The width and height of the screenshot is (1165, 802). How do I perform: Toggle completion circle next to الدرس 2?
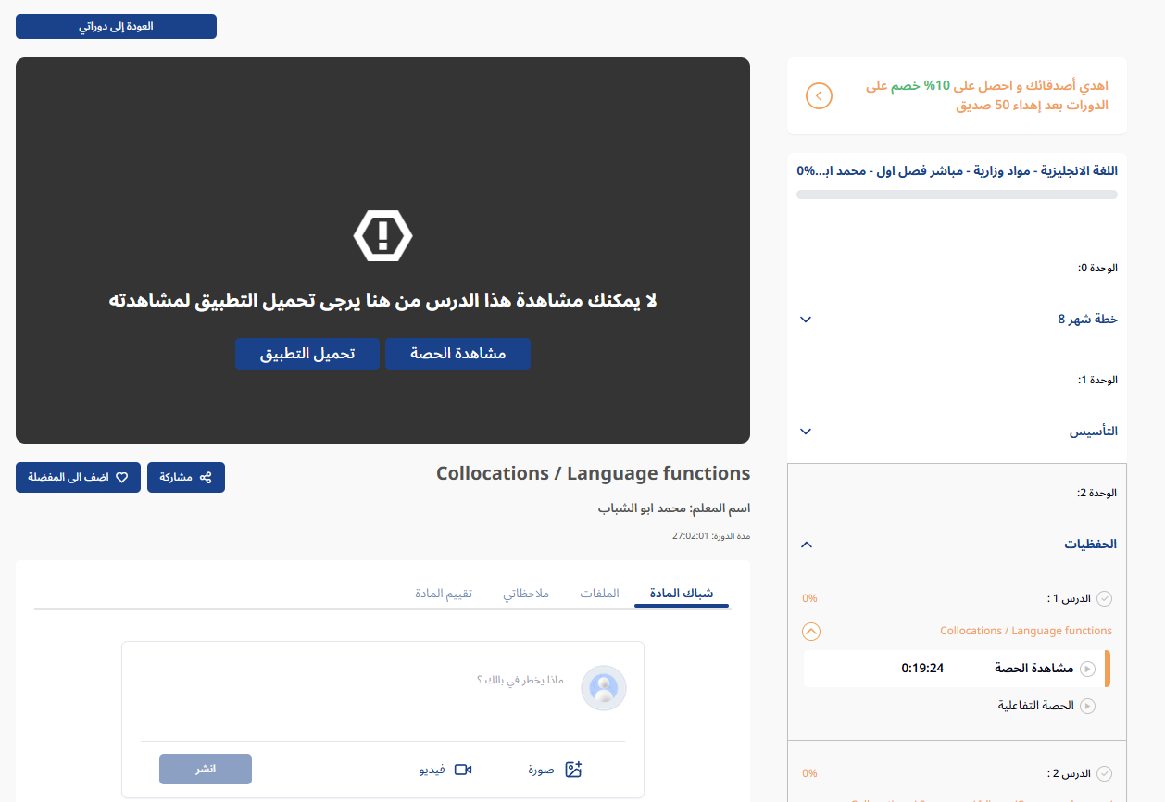click(x=1104, y=772)
